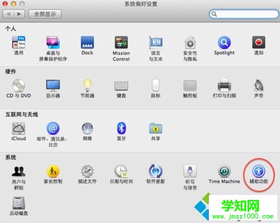Go forward with the right arrow button

pos(19,14)
